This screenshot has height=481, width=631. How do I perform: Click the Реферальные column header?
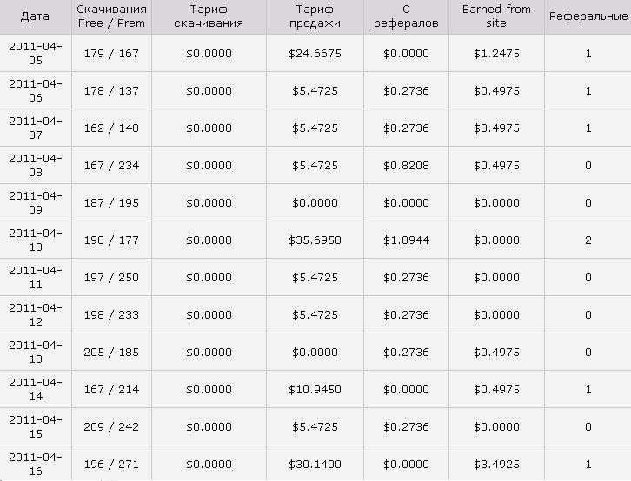pos(588,16)
